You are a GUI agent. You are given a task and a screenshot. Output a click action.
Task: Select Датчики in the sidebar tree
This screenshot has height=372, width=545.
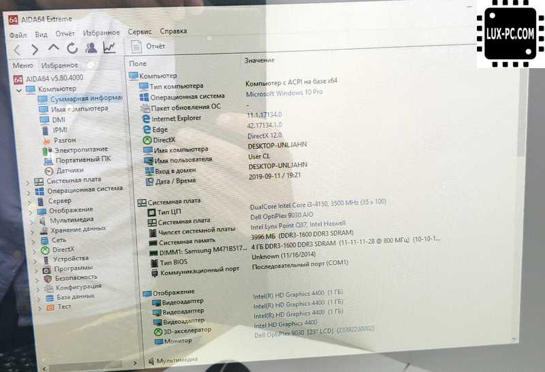69,170
